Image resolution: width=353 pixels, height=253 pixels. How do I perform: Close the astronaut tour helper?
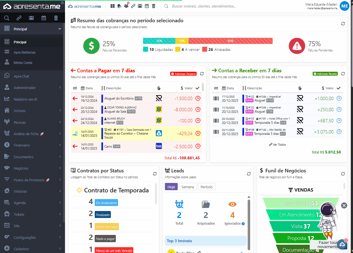[x=344, y=205]
